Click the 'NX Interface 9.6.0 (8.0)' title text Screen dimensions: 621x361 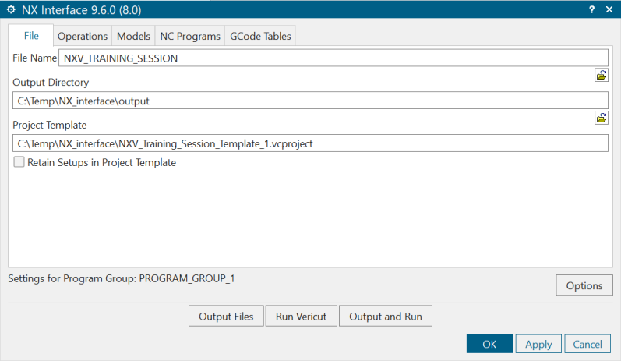tap(82, 10)
